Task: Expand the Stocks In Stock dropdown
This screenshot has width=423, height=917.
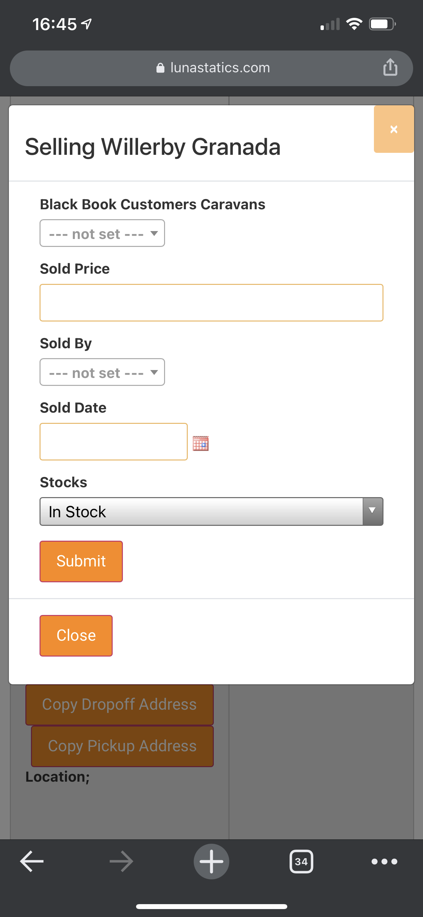Action: click(x=211, y=511)
